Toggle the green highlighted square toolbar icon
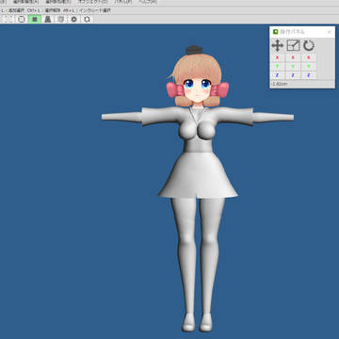This screenshot has height=339, width=339. pyautogui.click(x=35, y=19)
